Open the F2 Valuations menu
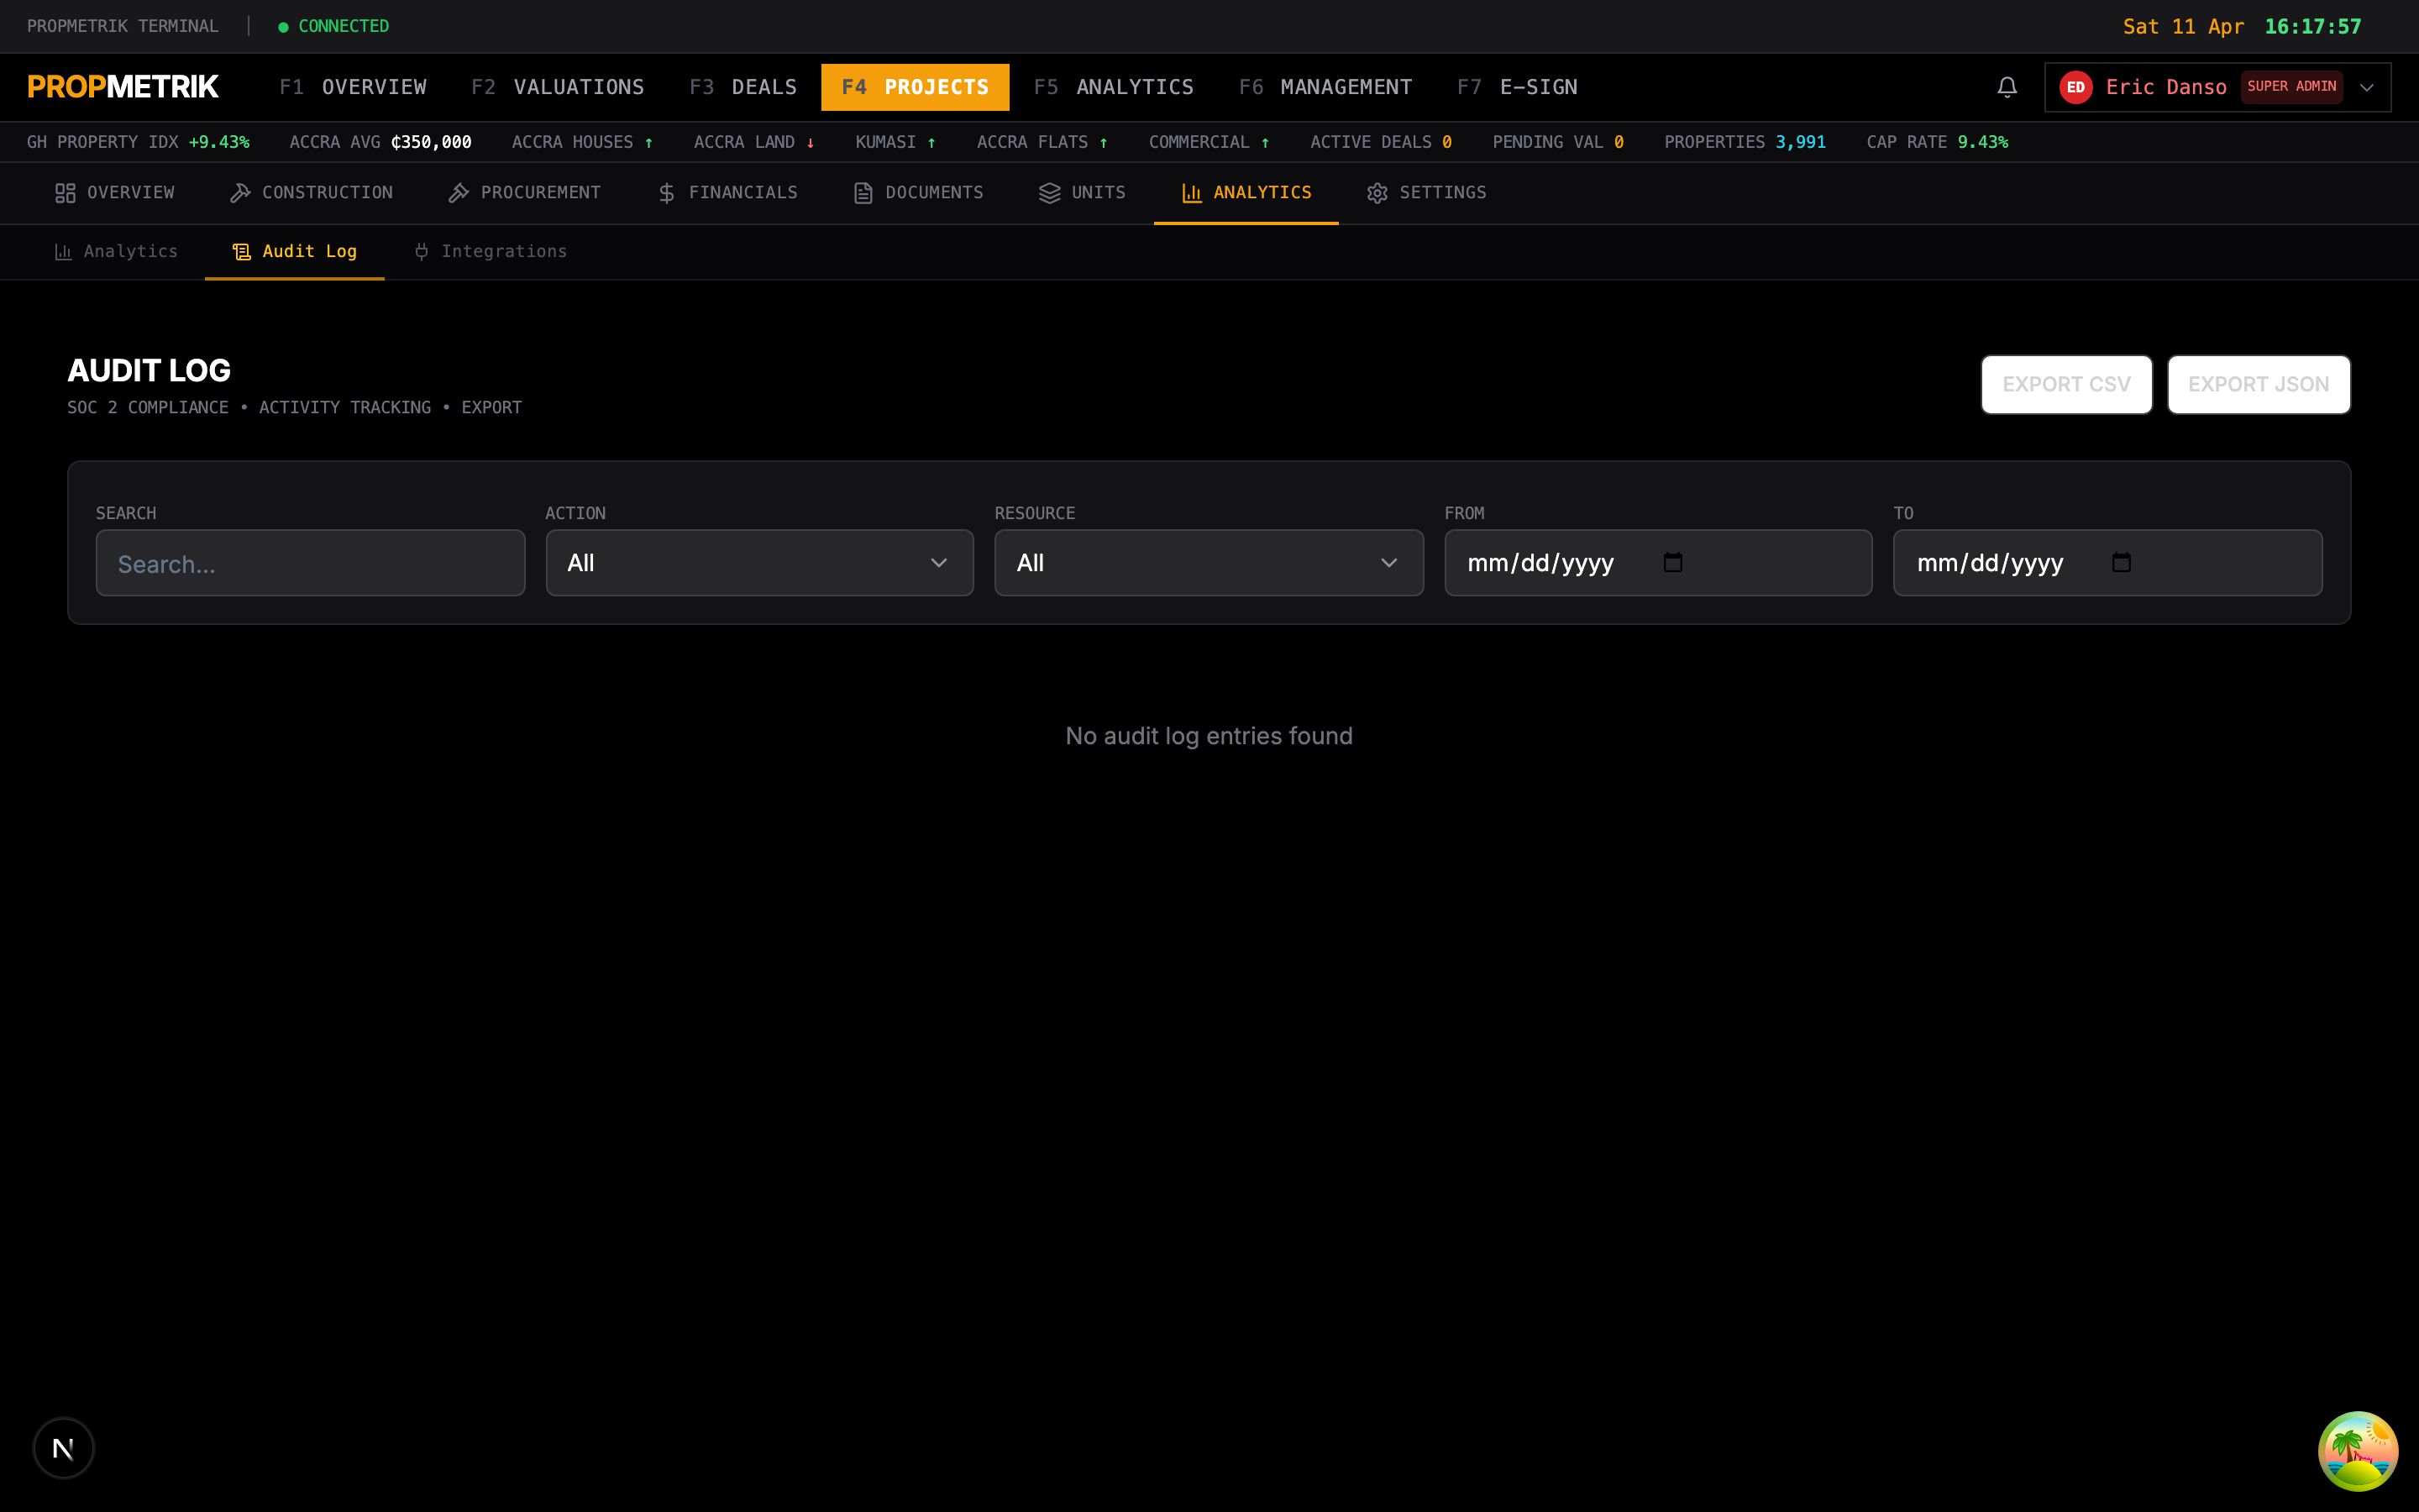This screenshot has width=2419, height=1512. 558,87
